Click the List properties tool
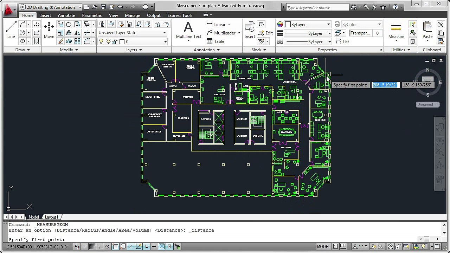450x253 pixels. click(342, 41)
